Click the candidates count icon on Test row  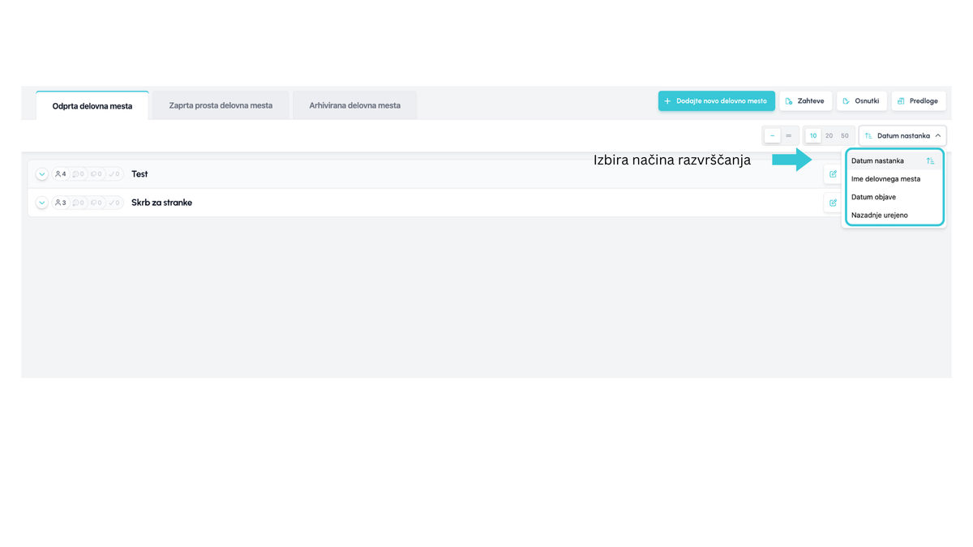(x=61, y=174)
